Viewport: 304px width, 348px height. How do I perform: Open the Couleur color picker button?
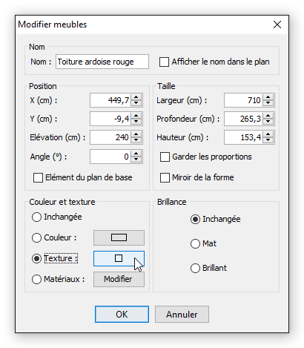point(119,237)
